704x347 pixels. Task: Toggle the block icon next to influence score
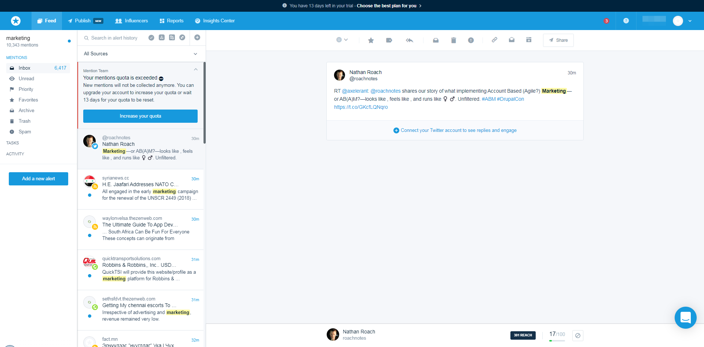[578, 336]
